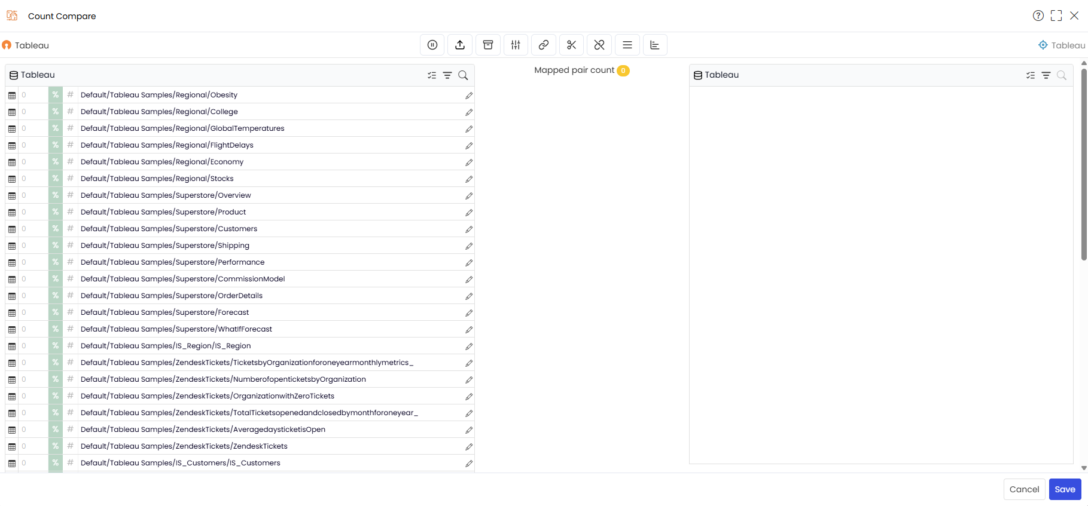Select Default/Tableau Samples/Superstore/CommissionModel text
Screen dimensions: 1088x506
click(x=183, y=279)
